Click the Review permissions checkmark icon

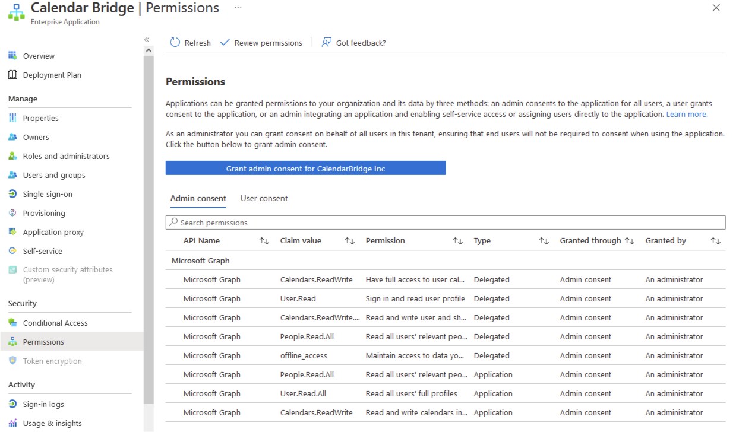point(225,43)
